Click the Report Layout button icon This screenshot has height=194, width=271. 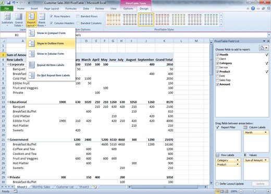[x=31, y=17]
